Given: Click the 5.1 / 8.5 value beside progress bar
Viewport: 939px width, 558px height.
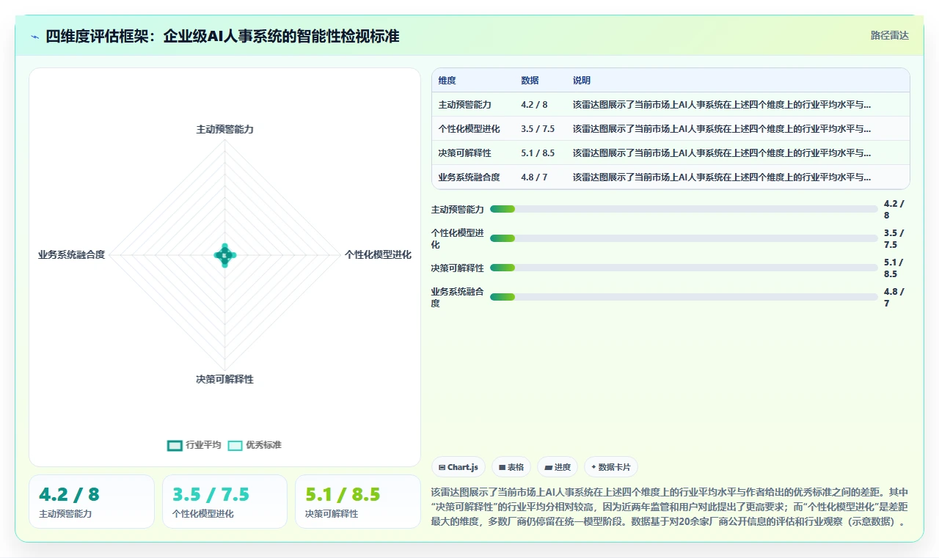Looking at the screenshot, I should click(x=894, y=268).
